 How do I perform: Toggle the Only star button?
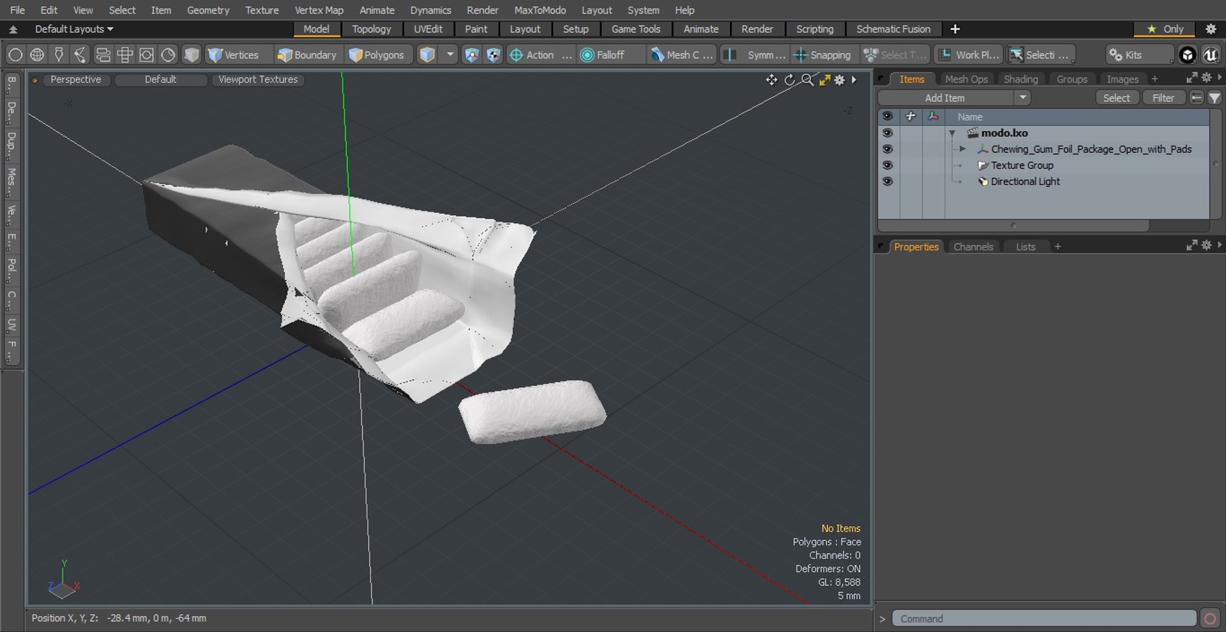tap(1165, 29)
